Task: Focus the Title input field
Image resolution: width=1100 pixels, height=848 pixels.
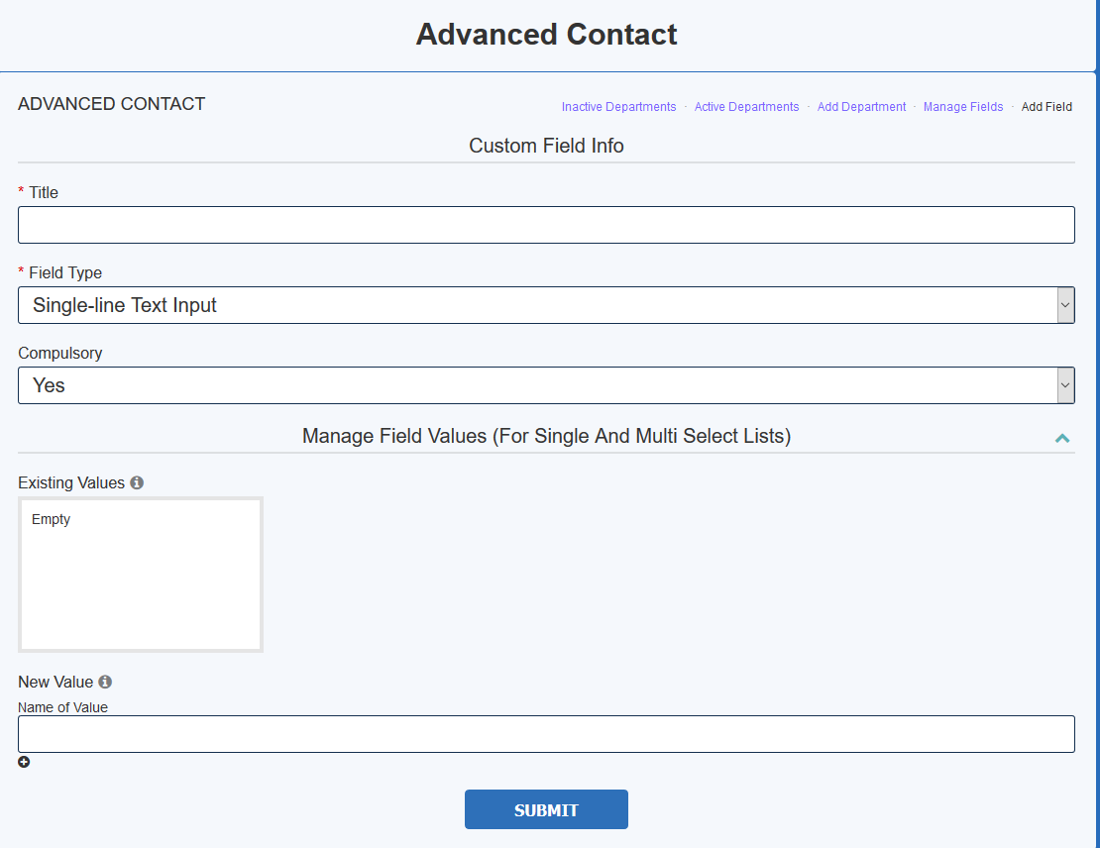Action: coord(546,225)
